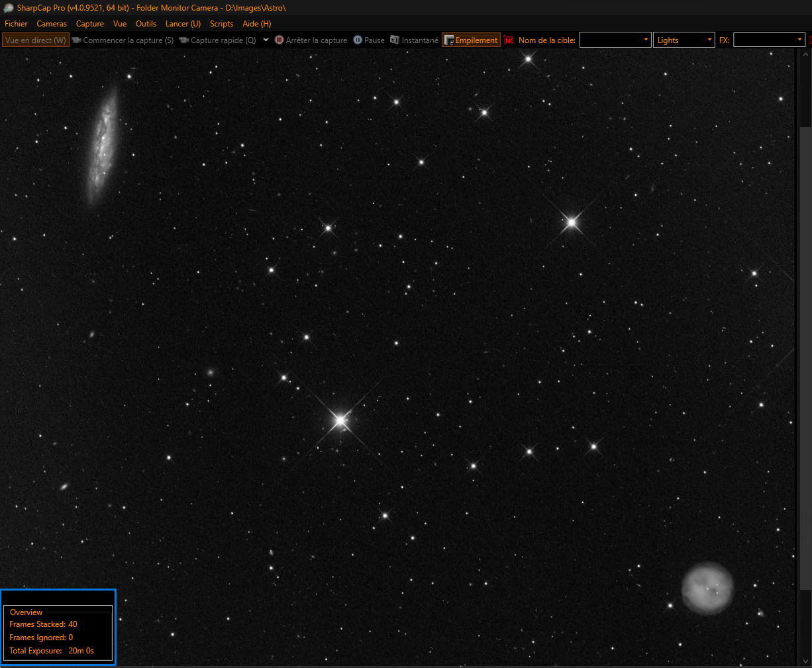Open the Fichier menu
Screen dimensions: 812x668
[16, 24]
